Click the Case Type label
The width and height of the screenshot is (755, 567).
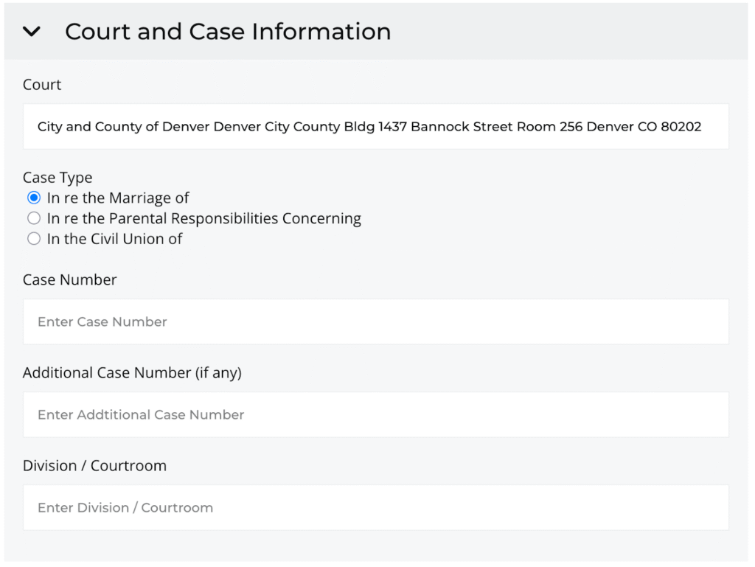point(58,178)
